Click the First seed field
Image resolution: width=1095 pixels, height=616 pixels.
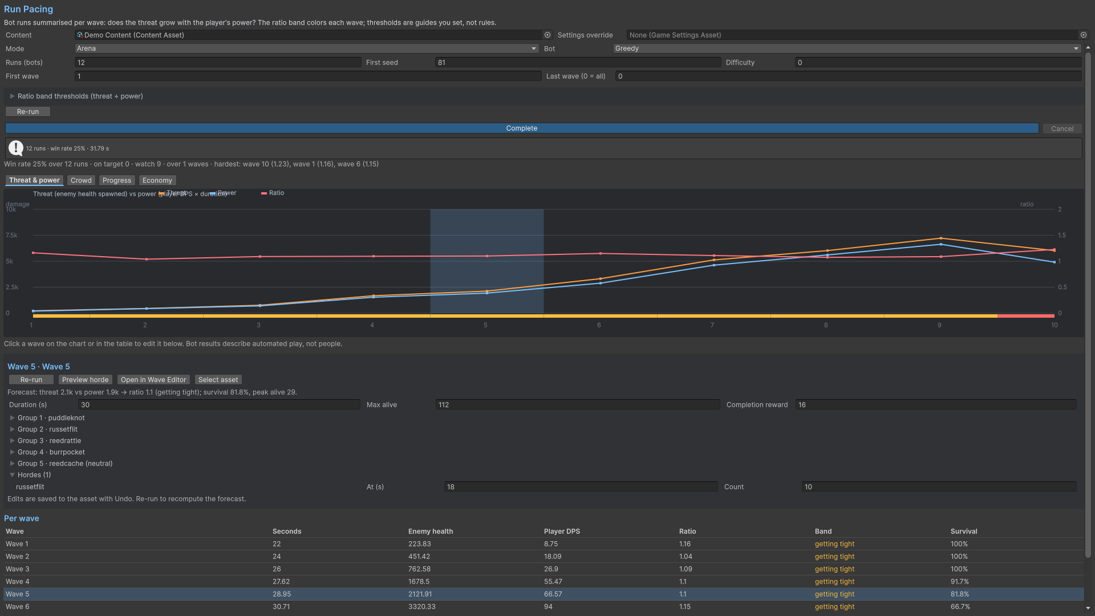578,62
